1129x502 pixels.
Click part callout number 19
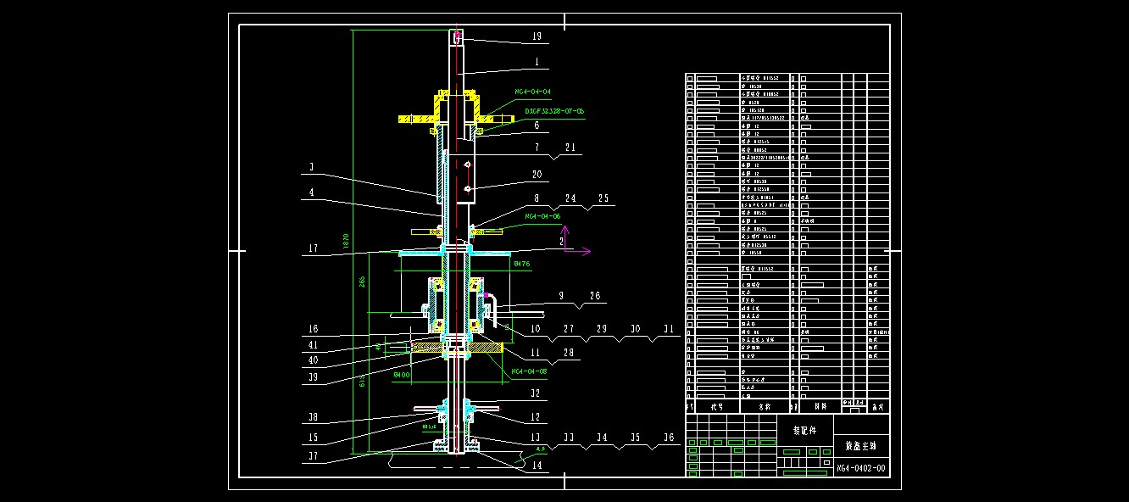(537, 37)
